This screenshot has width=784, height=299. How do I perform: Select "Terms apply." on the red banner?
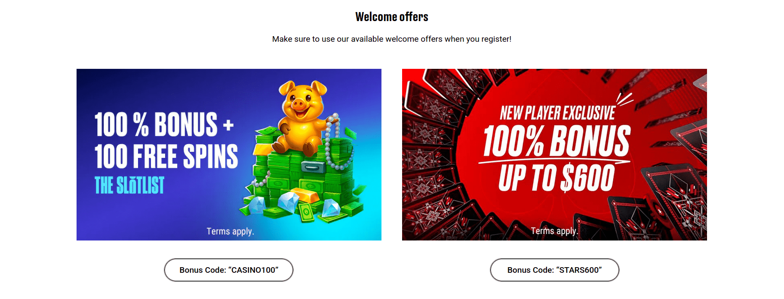pos(554,231)
